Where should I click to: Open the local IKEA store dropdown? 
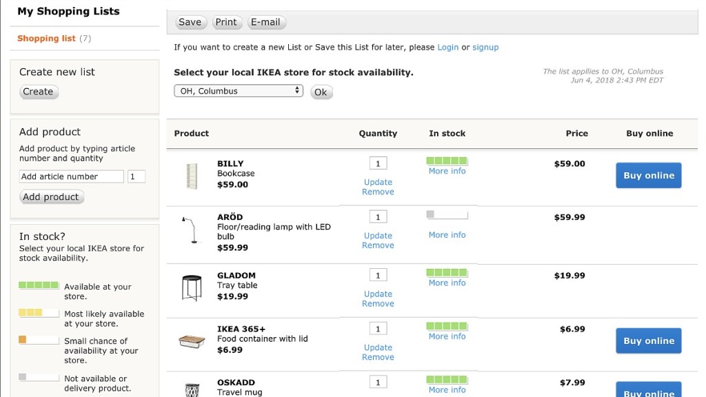pos(239,91)
